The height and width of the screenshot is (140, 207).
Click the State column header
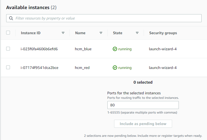point(118,33)
